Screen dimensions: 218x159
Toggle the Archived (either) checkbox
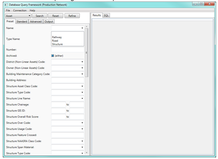pos(53,56)
